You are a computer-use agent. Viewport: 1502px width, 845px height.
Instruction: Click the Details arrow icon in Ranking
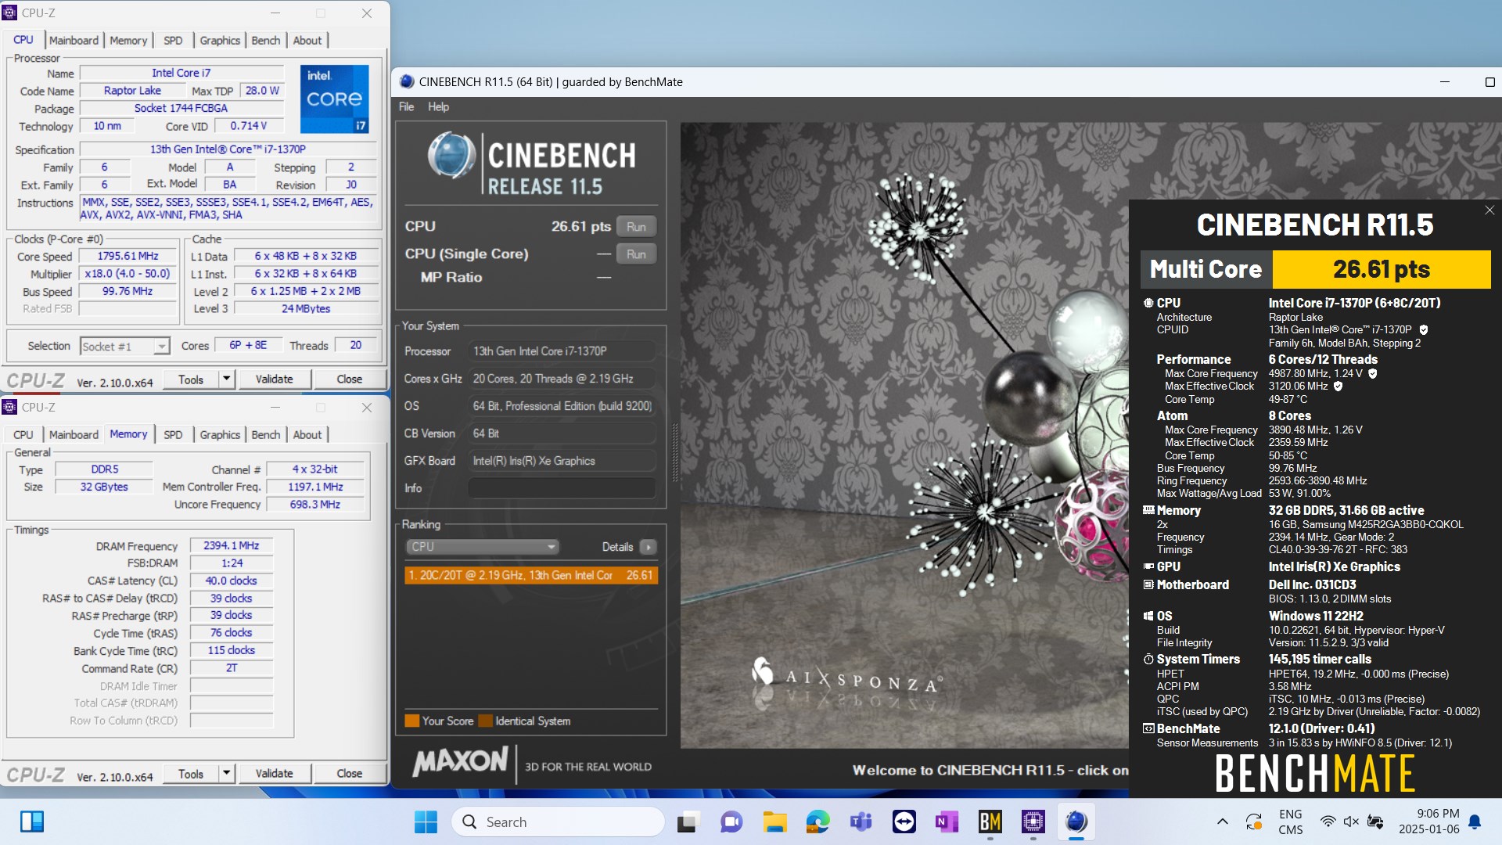(x=648, y=547)
